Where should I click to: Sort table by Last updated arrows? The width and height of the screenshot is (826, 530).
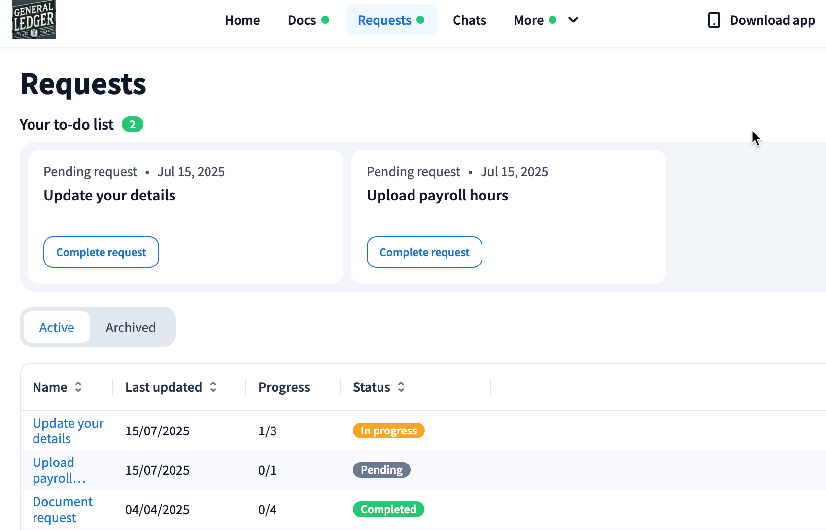point(213,387)
